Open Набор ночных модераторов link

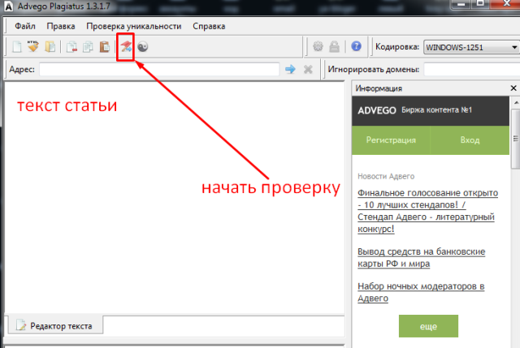tap(421, 292)
